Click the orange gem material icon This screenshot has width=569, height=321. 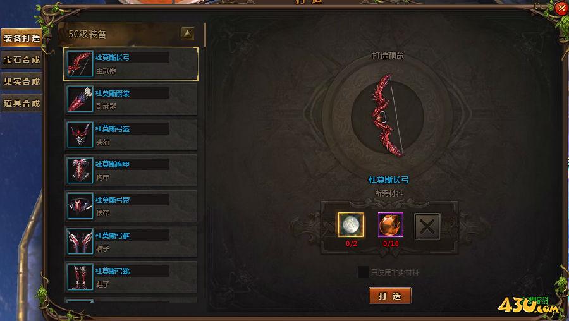391,225
